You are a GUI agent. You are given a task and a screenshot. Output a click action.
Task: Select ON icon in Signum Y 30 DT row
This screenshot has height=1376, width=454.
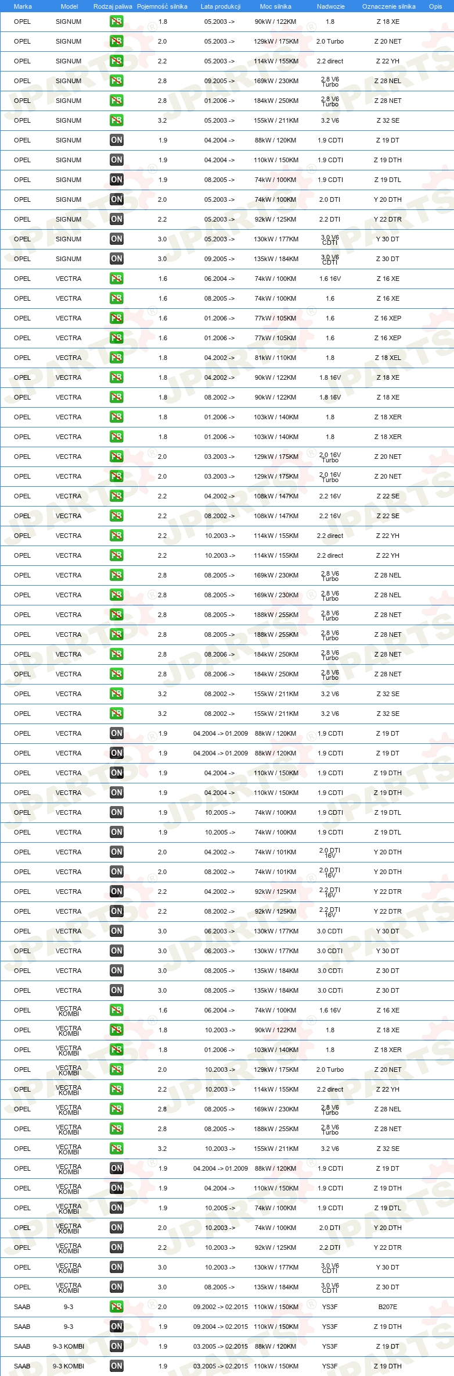[x=116, y=239]
